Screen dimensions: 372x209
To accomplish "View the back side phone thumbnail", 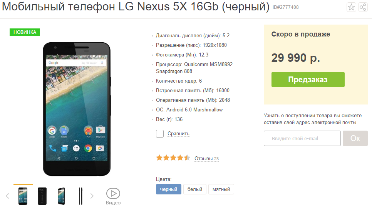I will pos(42,196).
